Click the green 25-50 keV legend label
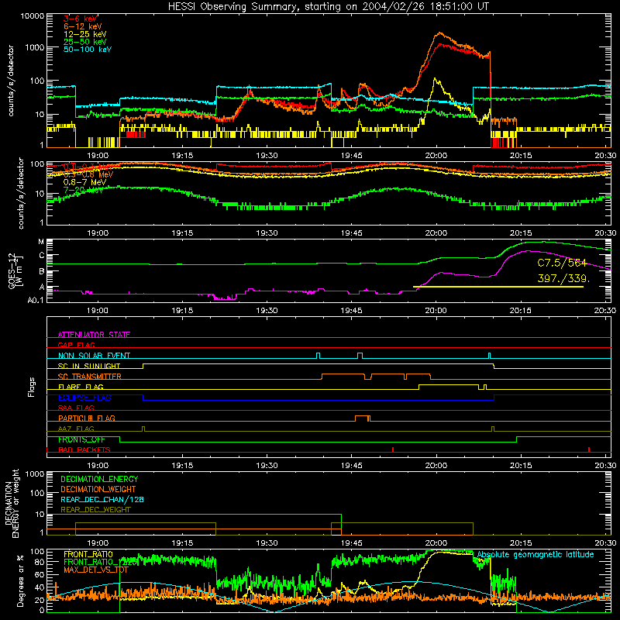This screenshot has height=620, width=620. click(x=85, y=42)
